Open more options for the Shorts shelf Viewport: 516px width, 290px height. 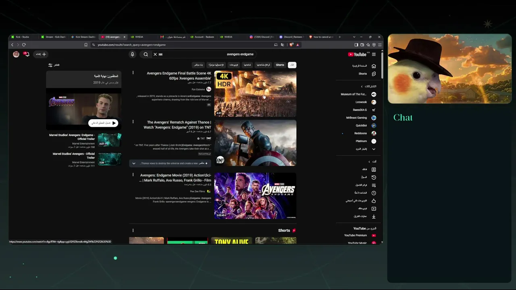click(x=133, y=230)
